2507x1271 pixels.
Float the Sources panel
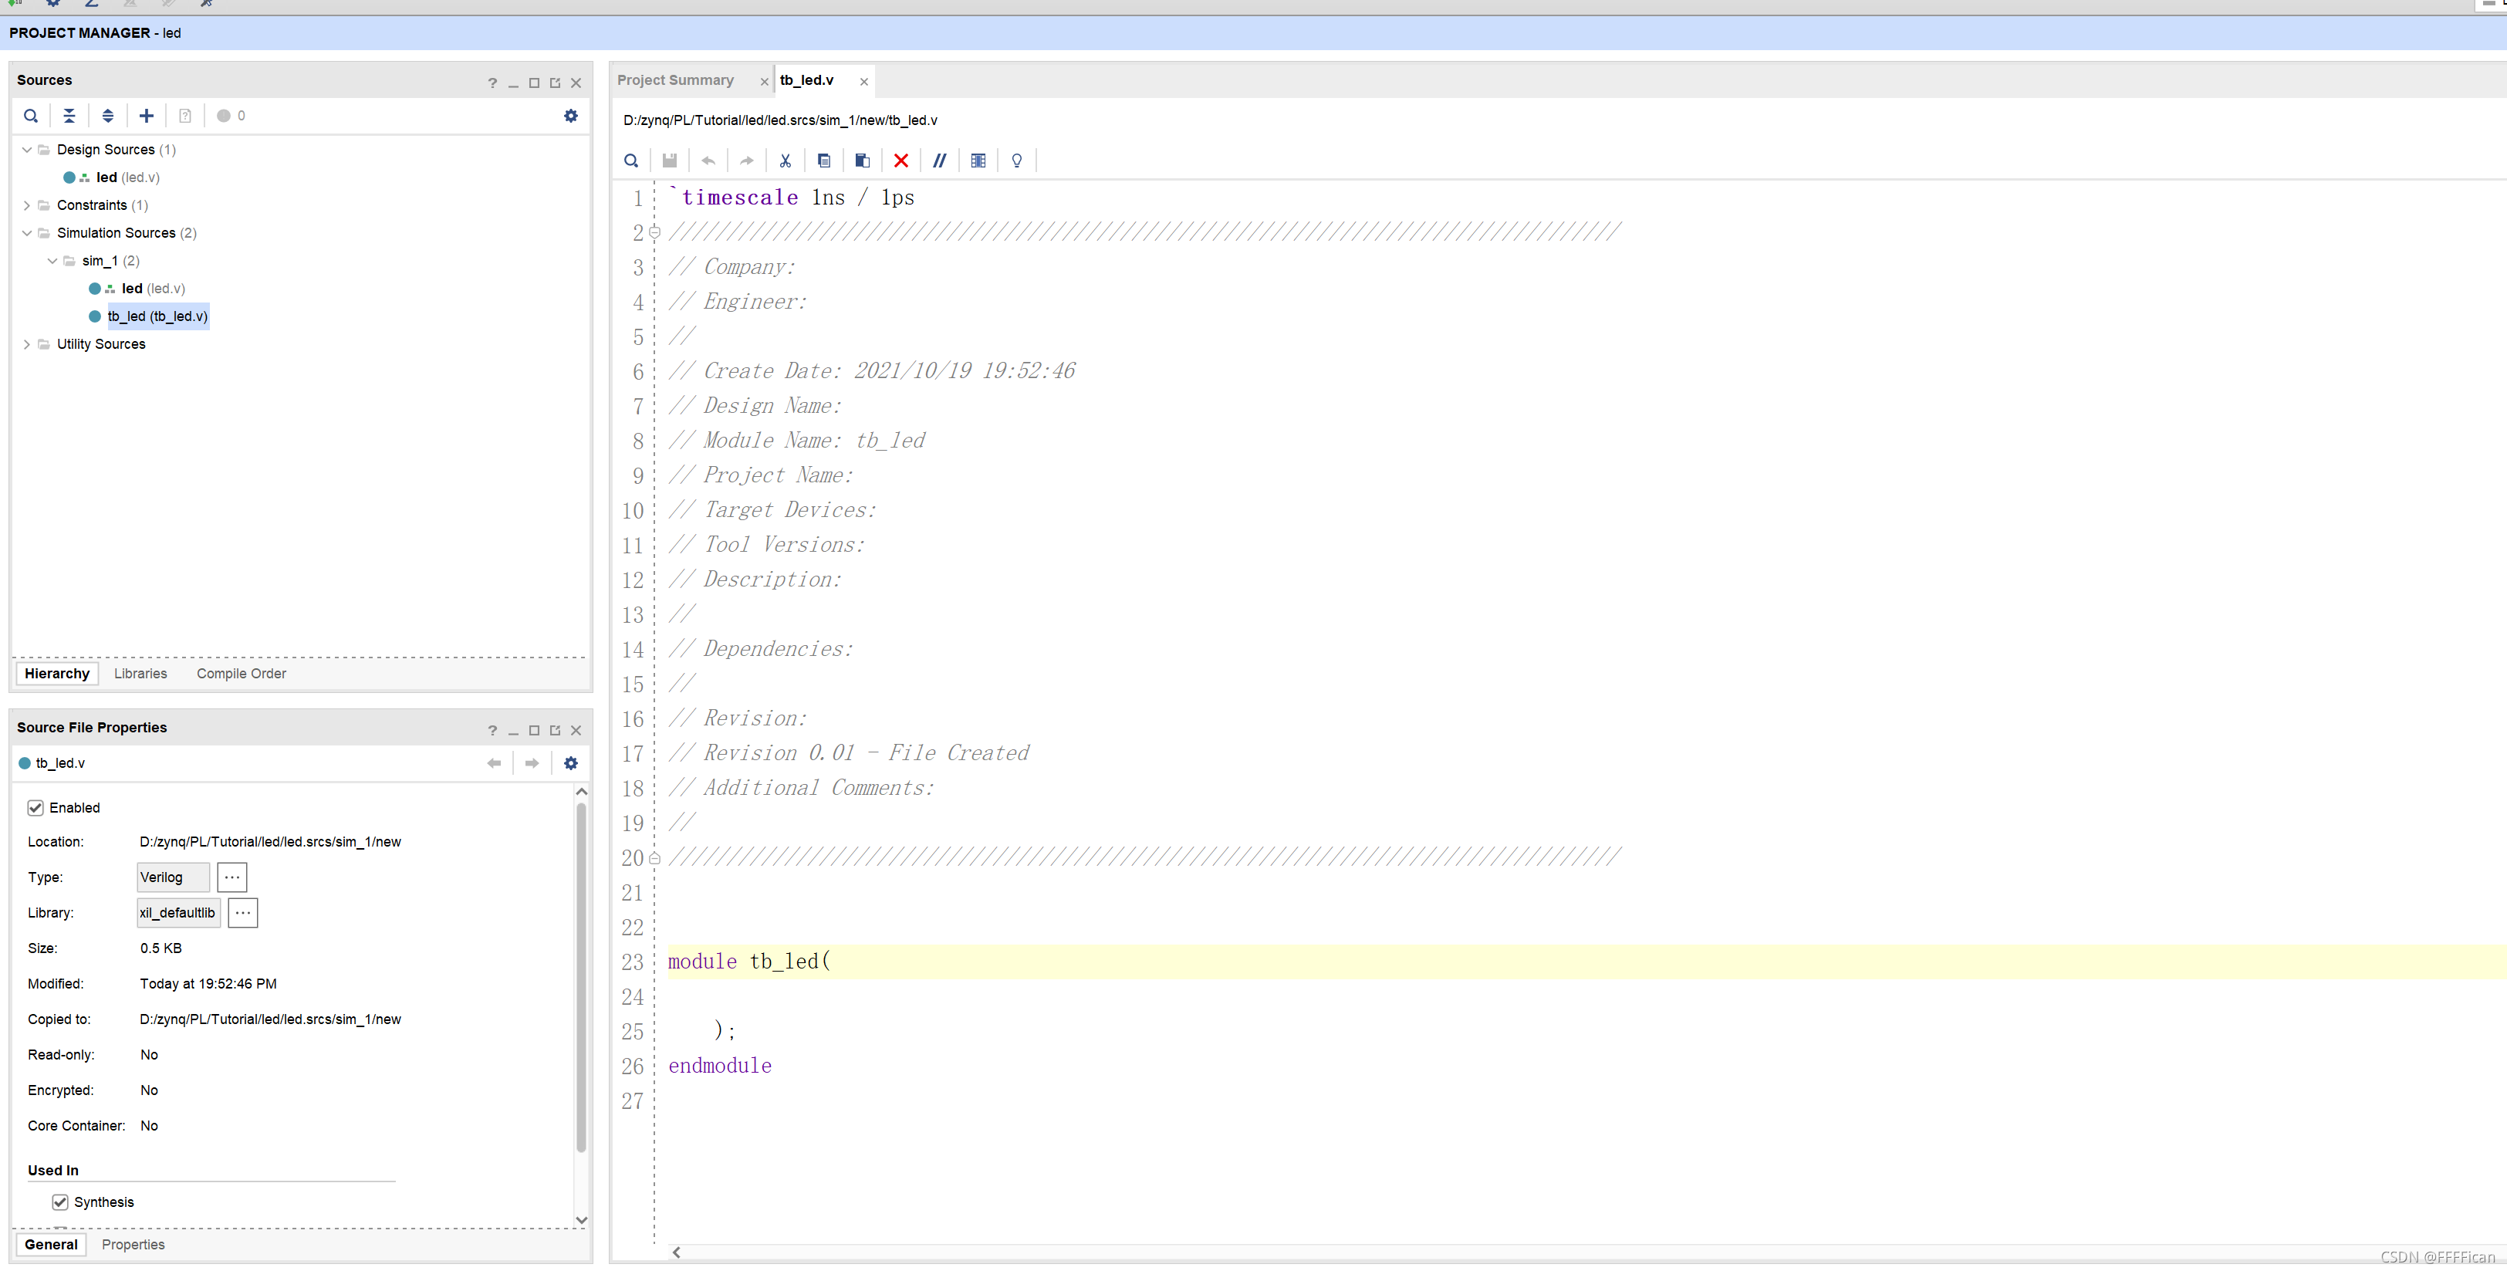click(556, 83)
